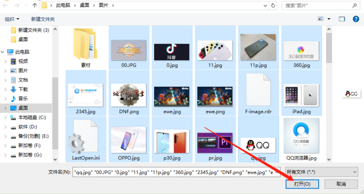Open the 所有文件 file type dropdown
Image resolution: width=364 pixels, height=194 pixels.
coord(321,172)
